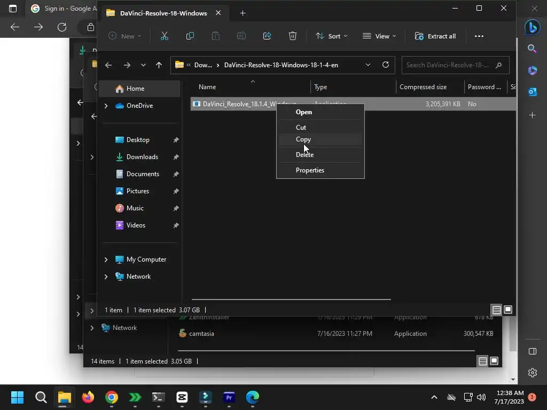Switch to Sign in - Google browser tab
The width and height of the screenshot is (547, 410).
63,9
